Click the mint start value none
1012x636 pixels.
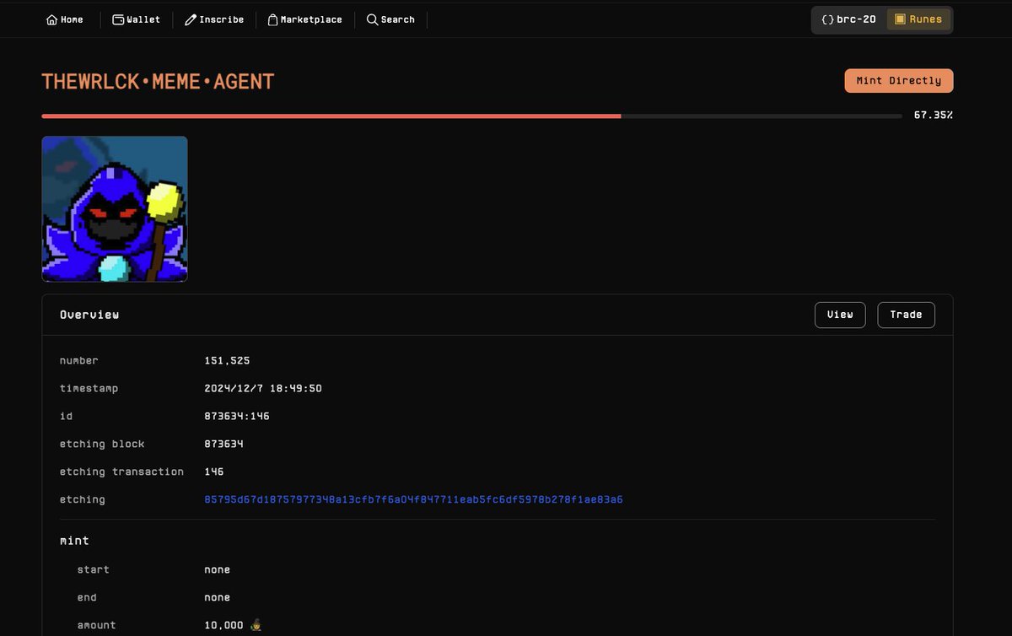pos(218,569)
